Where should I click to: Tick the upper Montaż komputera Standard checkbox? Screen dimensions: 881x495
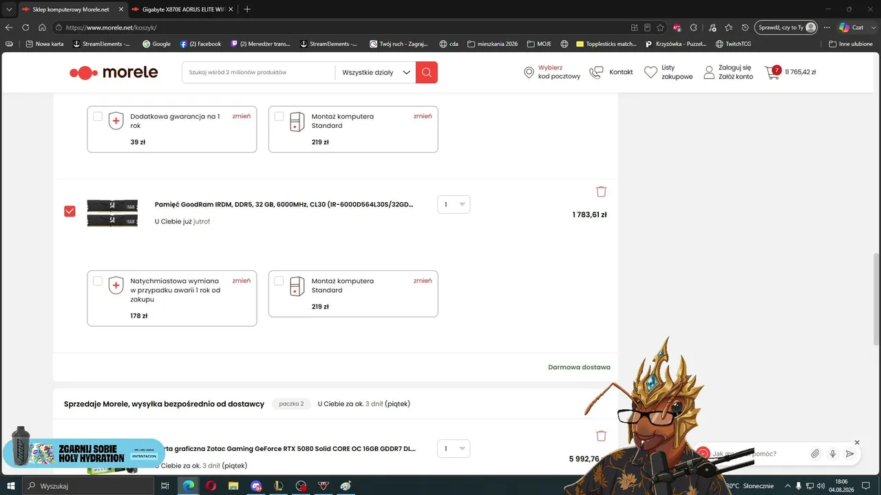pos(279,116)
